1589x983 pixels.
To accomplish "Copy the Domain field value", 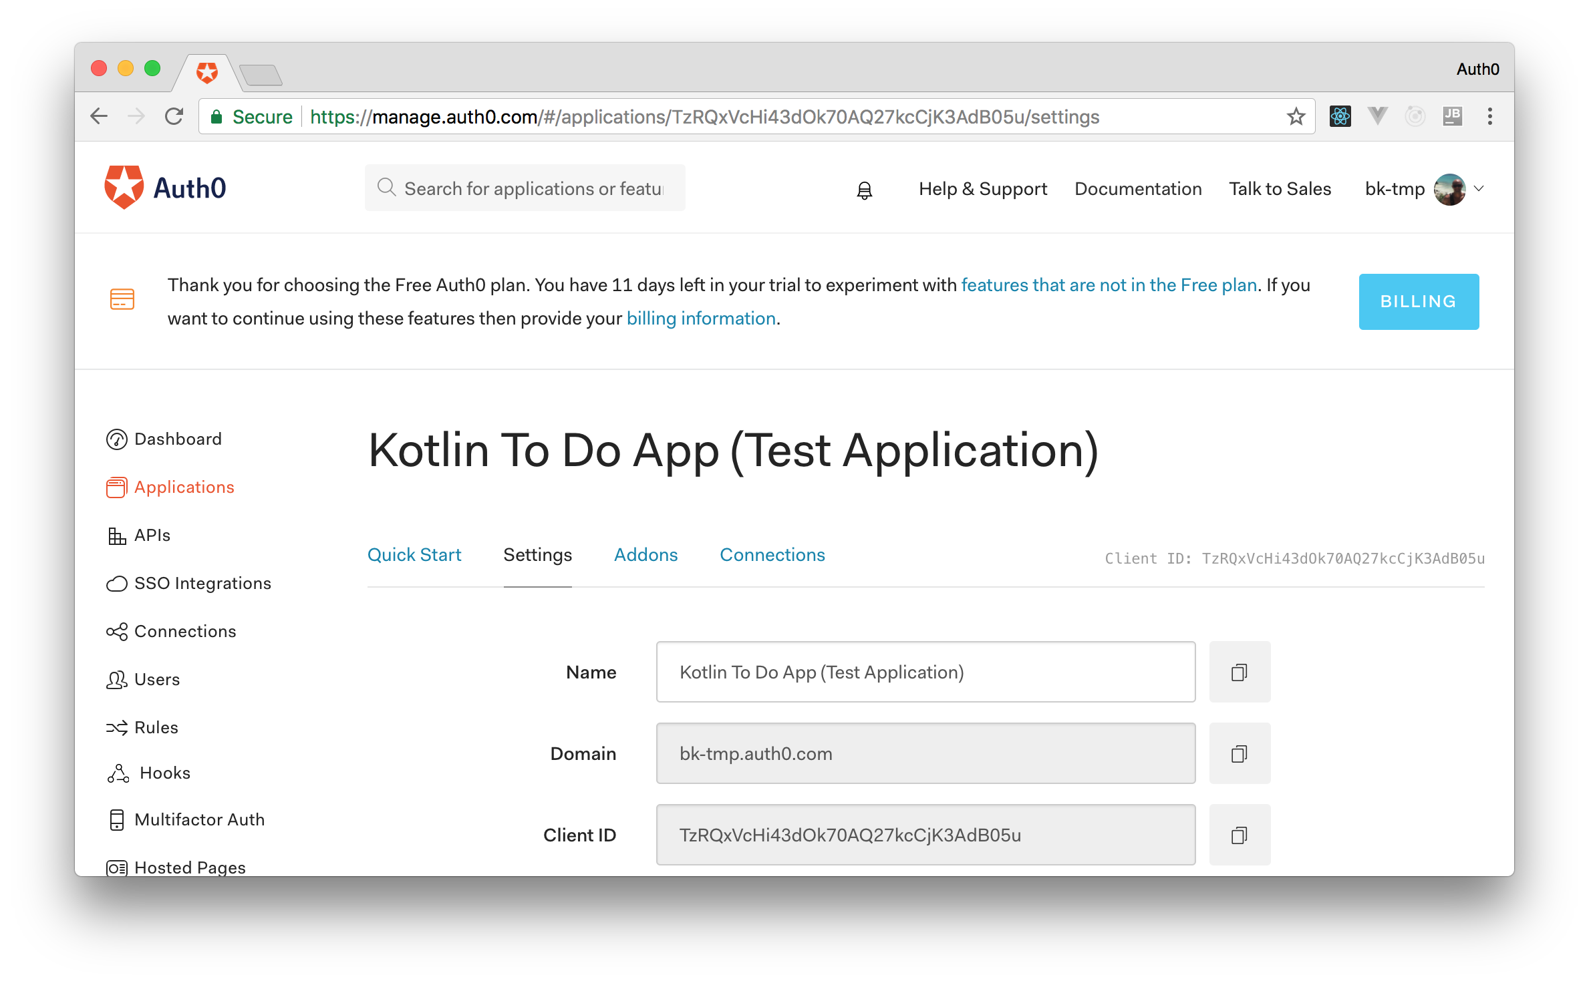I will [x=1239, y=753].
